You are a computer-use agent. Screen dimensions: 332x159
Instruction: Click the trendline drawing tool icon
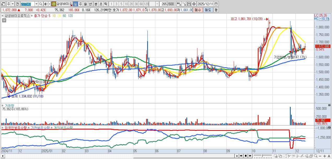(x=293, y=156)
